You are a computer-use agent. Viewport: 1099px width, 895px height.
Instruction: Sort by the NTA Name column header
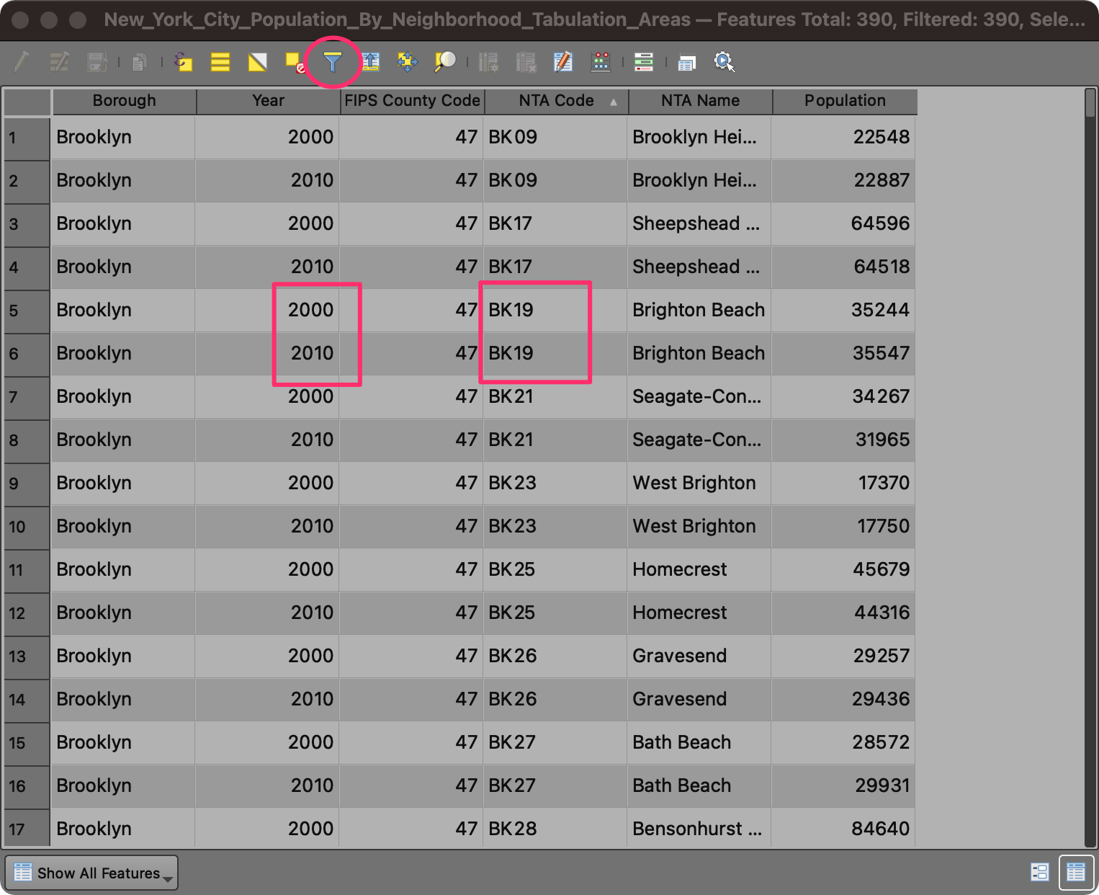(x=700, y=101)
